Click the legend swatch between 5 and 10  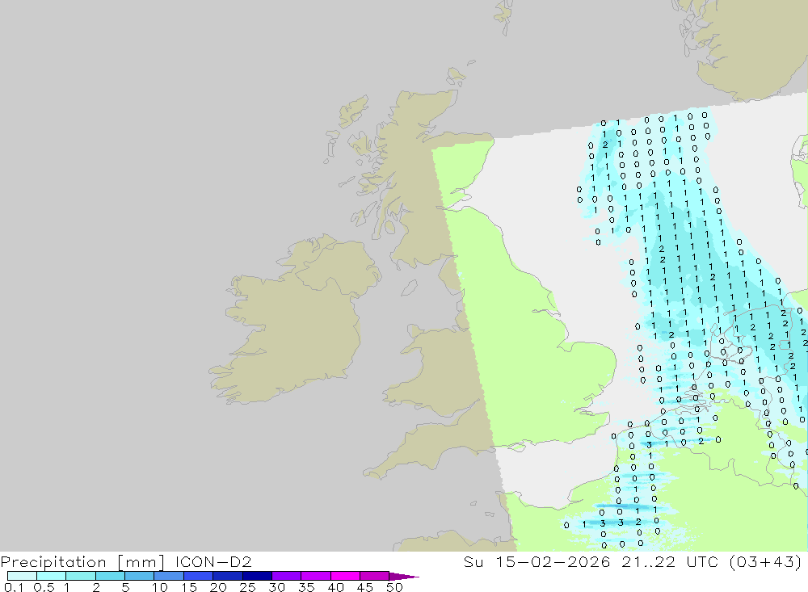139,576
